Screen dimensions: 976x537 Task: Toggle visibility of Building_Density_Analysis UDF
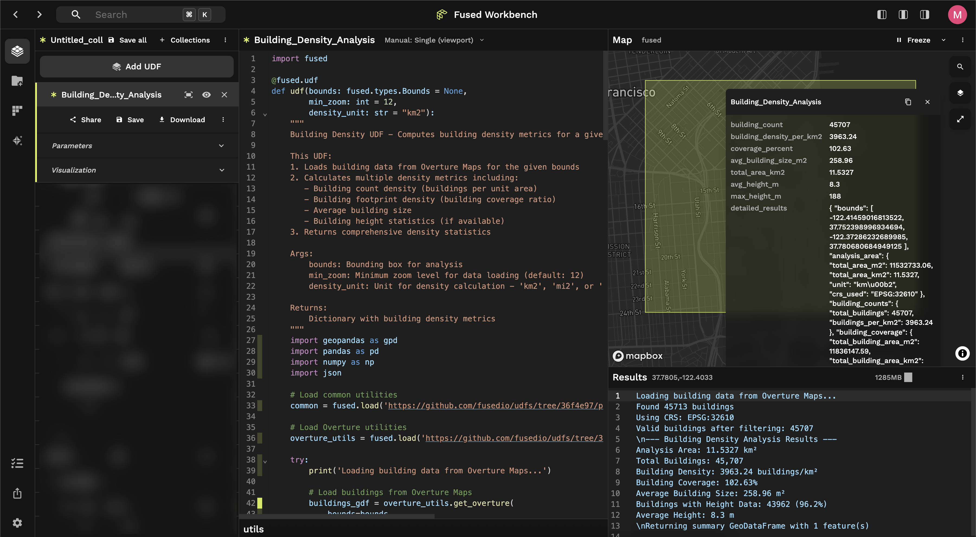(207, 95)
